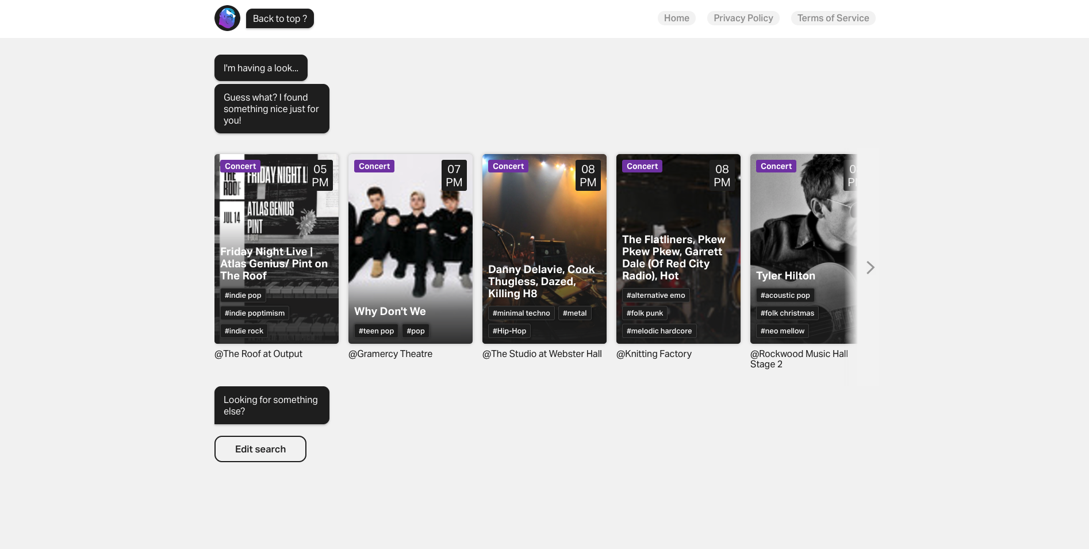Select the #Hip-Hop tag

click(x=509, y=331)
